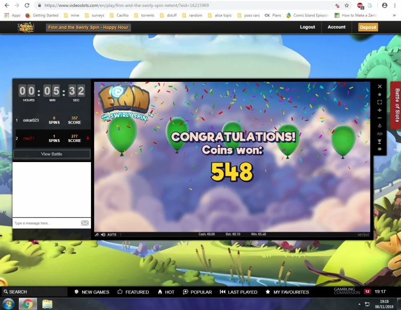401x310 pixels.
Task: Open the chat bubble icon in sidebar
Action: (380, 149)
